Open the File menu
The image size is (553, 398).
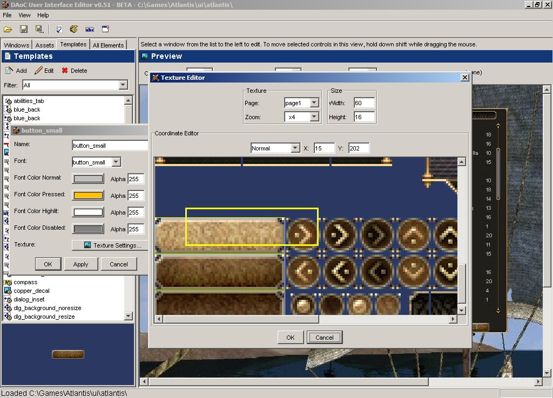pos(7,15)
